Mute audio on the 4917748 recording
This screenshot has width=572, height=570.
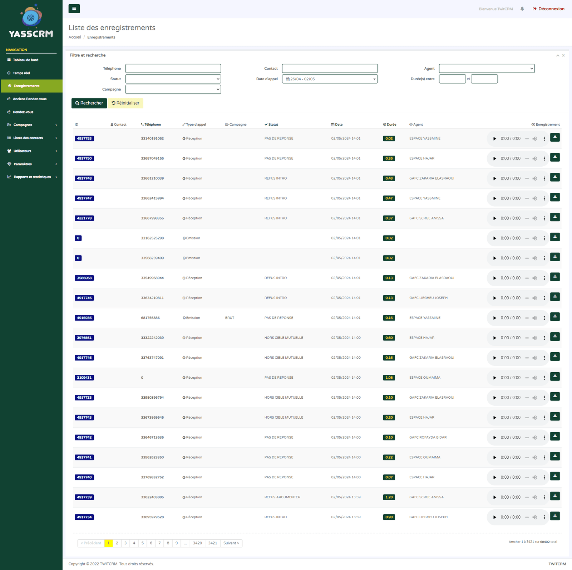pyautogui.click(x=534, y=178)
